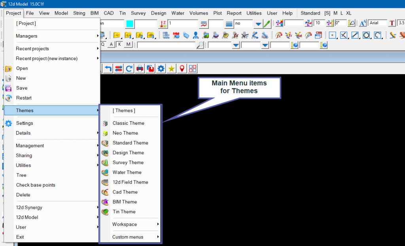This screenshot has height=246, width=405.
Task: Toggle the K snap button
Action: 120,45
